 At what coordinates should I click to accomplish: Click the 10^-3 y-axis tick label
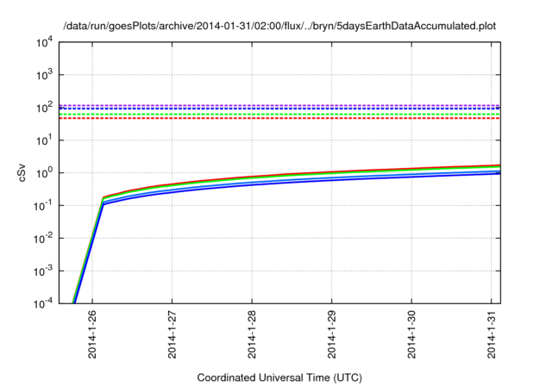pos(43,271)
